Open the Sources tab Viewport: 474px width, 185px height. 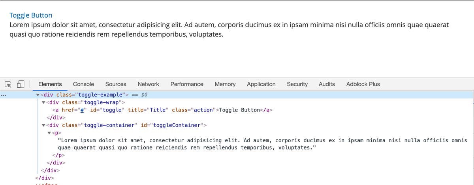pyautogui.click(x=116, y=84)
